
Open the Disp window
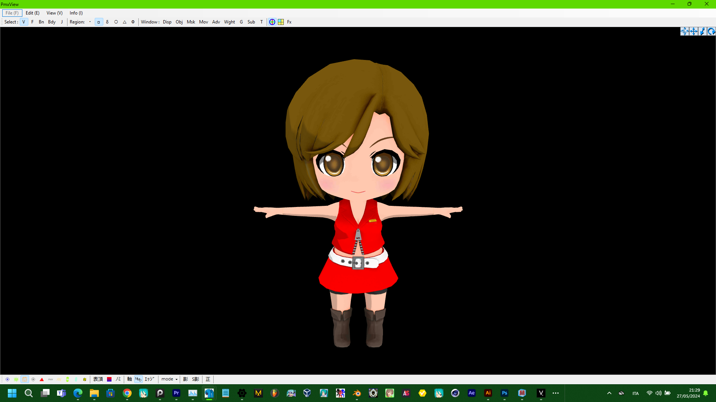[x=167, y=22]
